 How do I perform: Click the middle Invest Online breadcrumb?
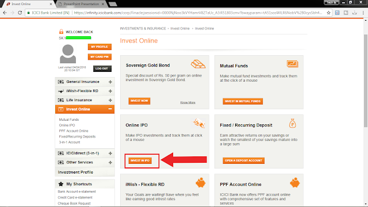[x=180, y=28]
